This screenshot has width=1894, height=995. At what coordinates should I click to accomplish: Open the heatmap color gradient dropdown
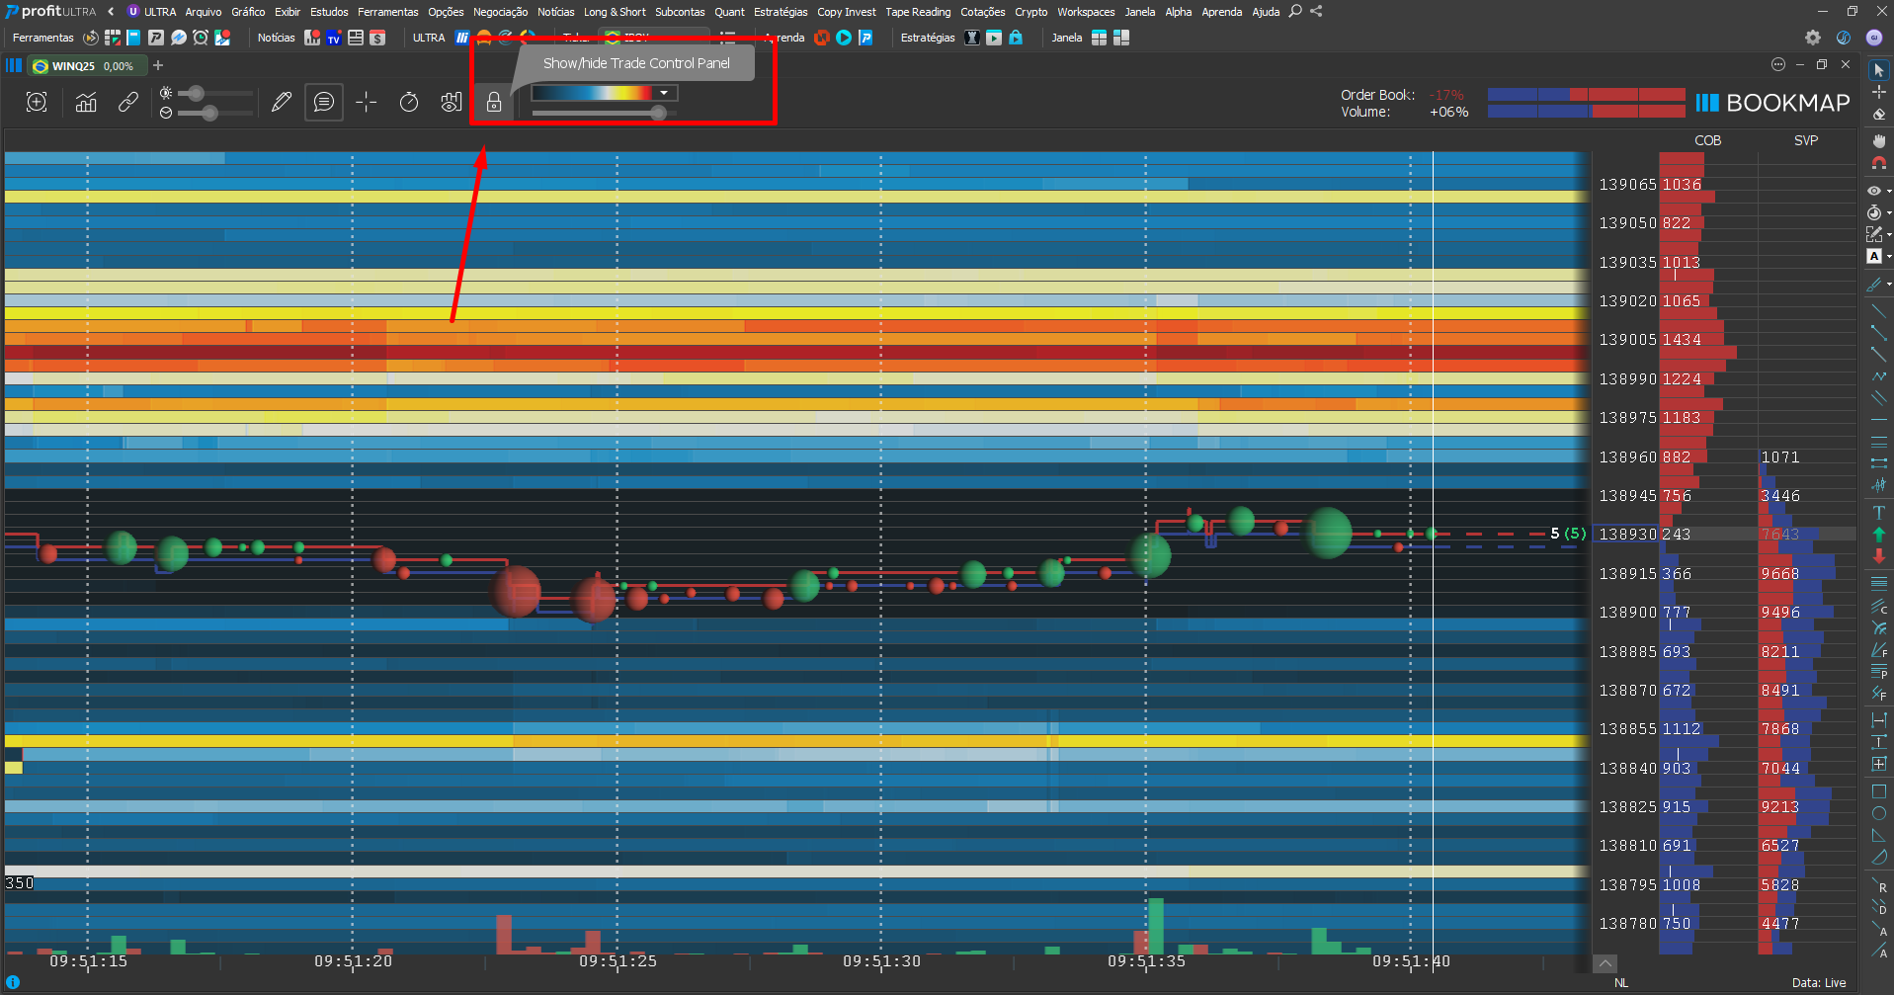[664, 93]
